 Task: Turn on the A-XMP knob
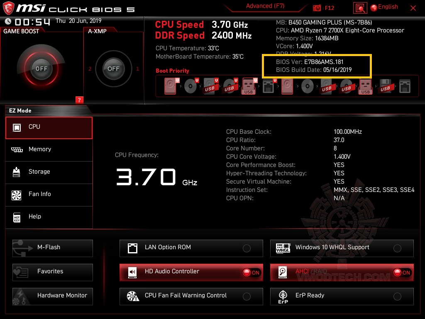(x=113, y=69)
